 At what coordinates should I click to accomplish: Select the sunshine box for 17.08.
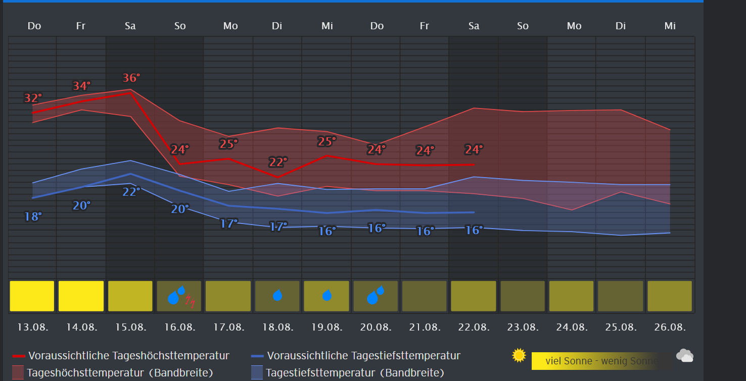click(228, 296)
